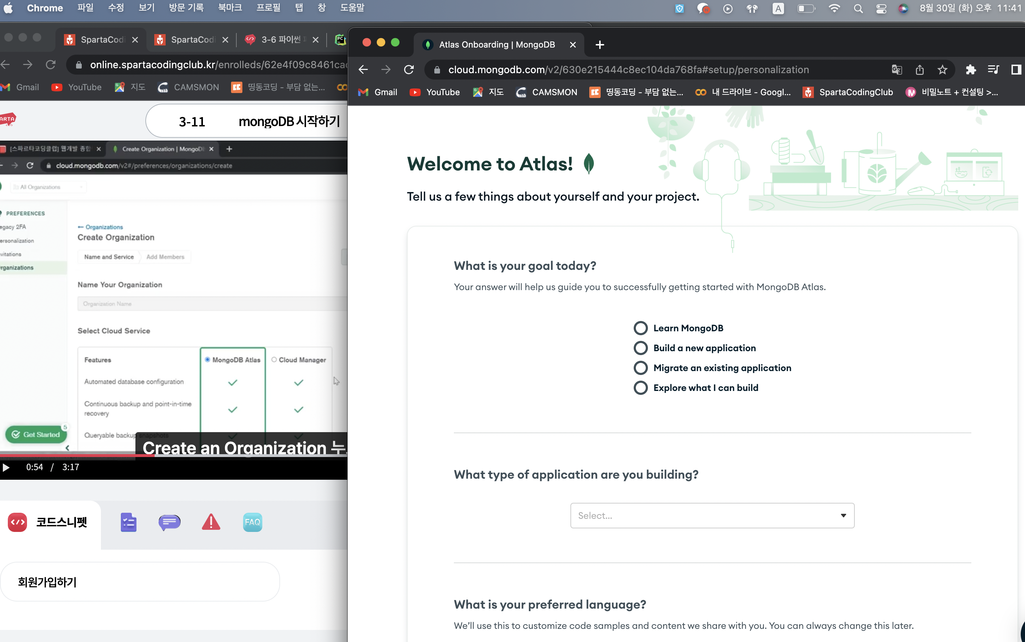Play the mongoDB lecture video
Viewport: 1025px width, 642px height.
pyautogui.click(x=6, y=468)
